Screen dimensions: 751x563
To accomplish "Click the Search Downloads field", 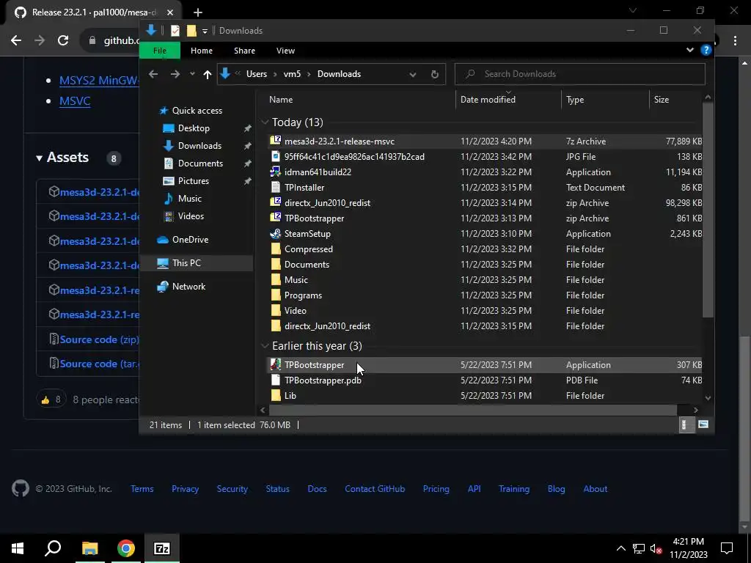I will tap(579, 74).
